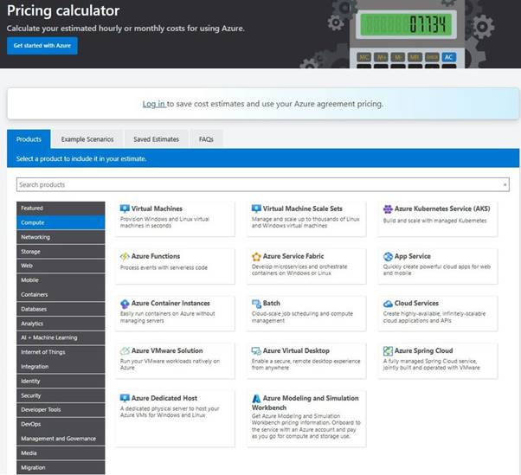Click 'Cloud-scale job scheduling' Batch description

pyautogui.click(x=302, y=318)
